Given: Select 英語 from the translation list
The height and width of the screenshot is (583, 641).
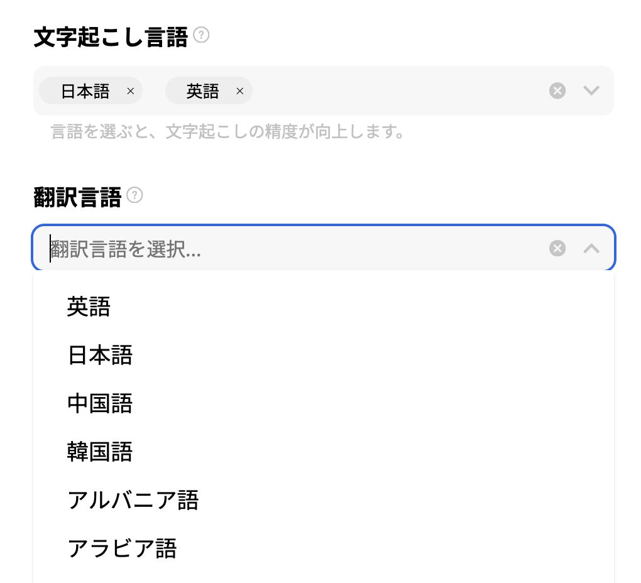Looking at the screenshot, I should pyautogui.click(x=89, y=307).
